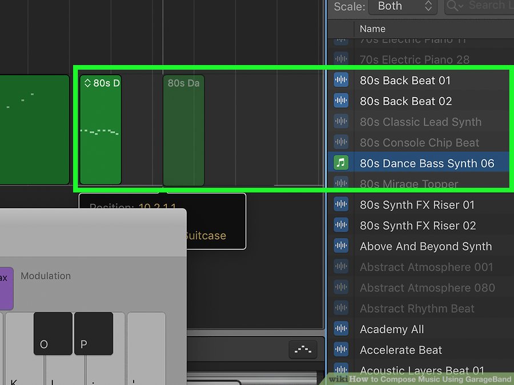Select the 80s Console Chip Beat loop
Viewport: 514px width, 385px height.
(421, 142)
